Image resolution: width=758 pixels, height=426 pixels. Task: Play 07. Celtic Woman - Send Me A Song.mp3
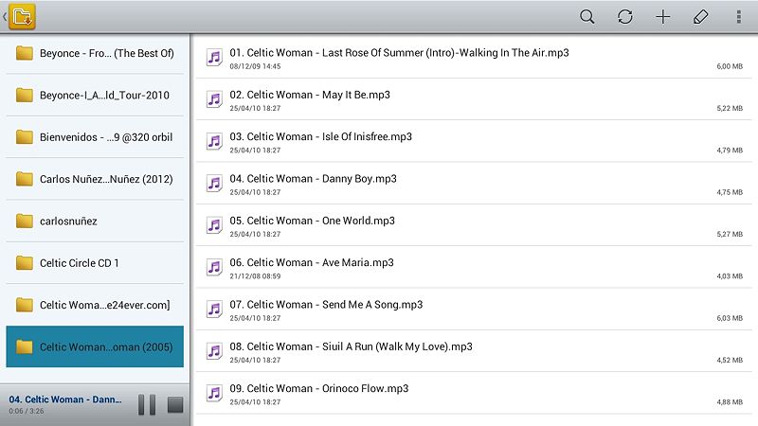pyautogui.click(x=474, y=310)
